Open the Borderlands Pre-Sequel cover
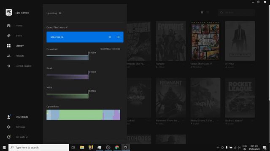The height and width of the screenshot is (151, 270). (x=139, y=41)
